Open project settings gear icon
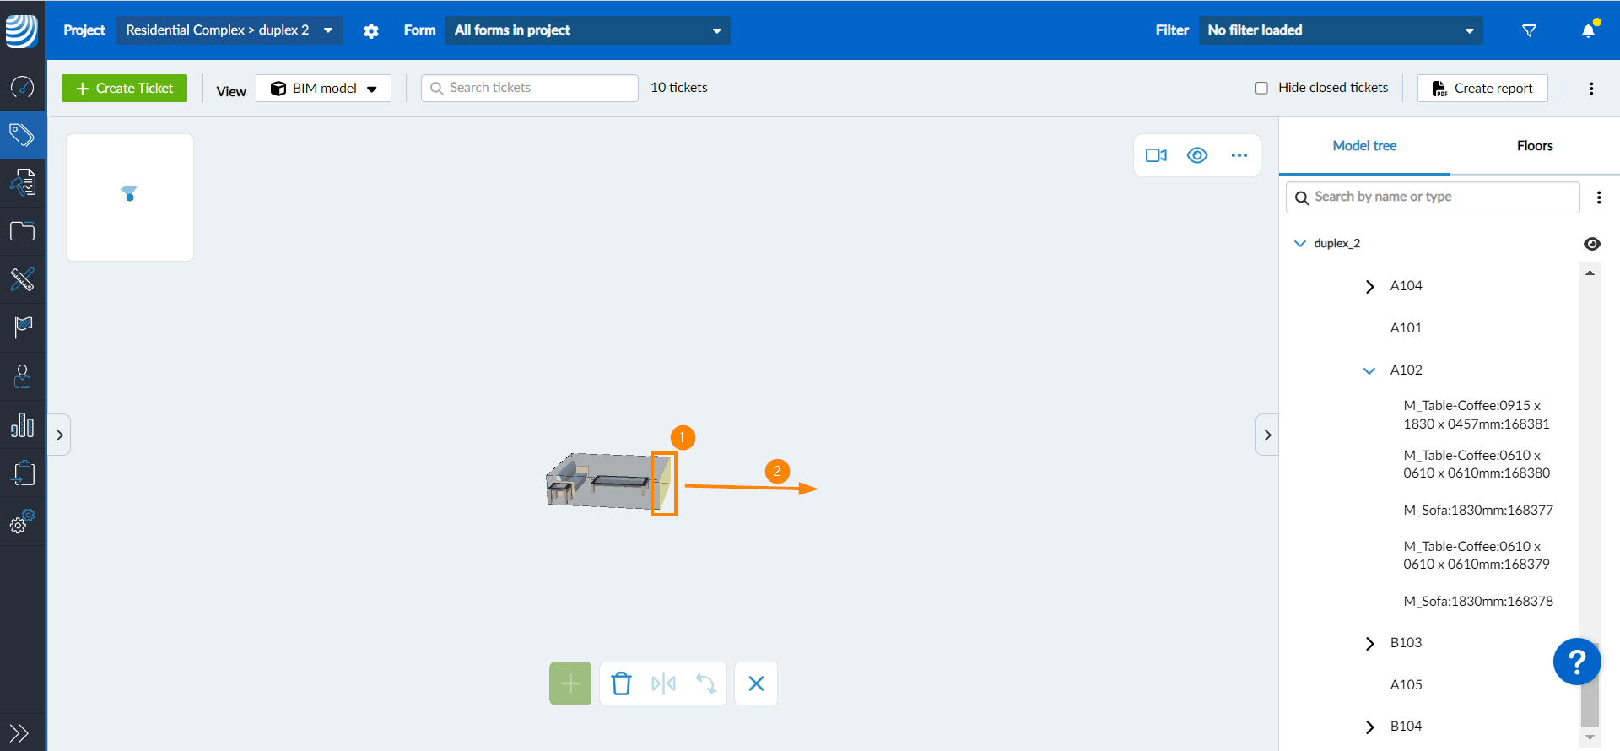Image resolution: width=1620 pixels, height=751 pixels. coord(371,31)
